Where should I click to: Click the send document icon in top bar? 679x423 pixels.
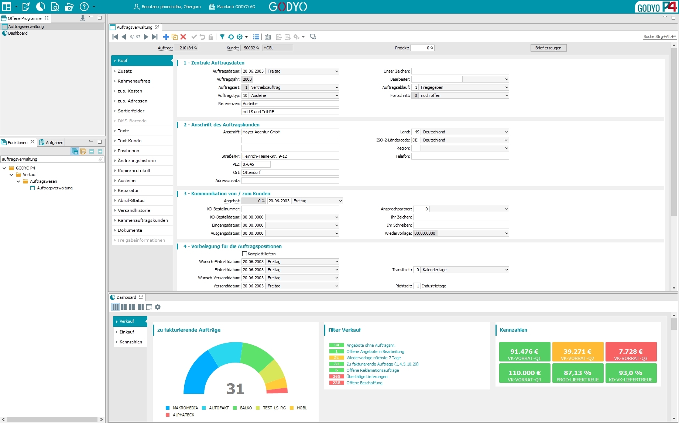(26, 7)
